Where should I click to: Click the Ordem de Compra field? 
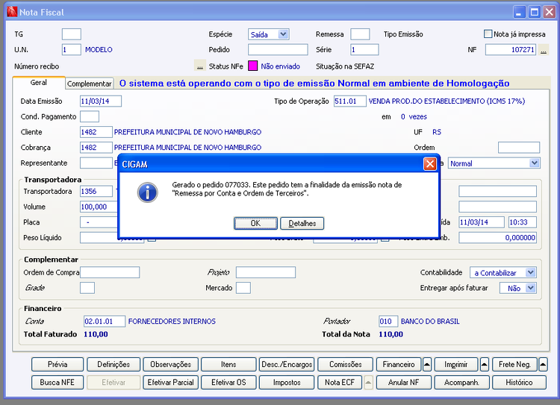coord(110,272)
